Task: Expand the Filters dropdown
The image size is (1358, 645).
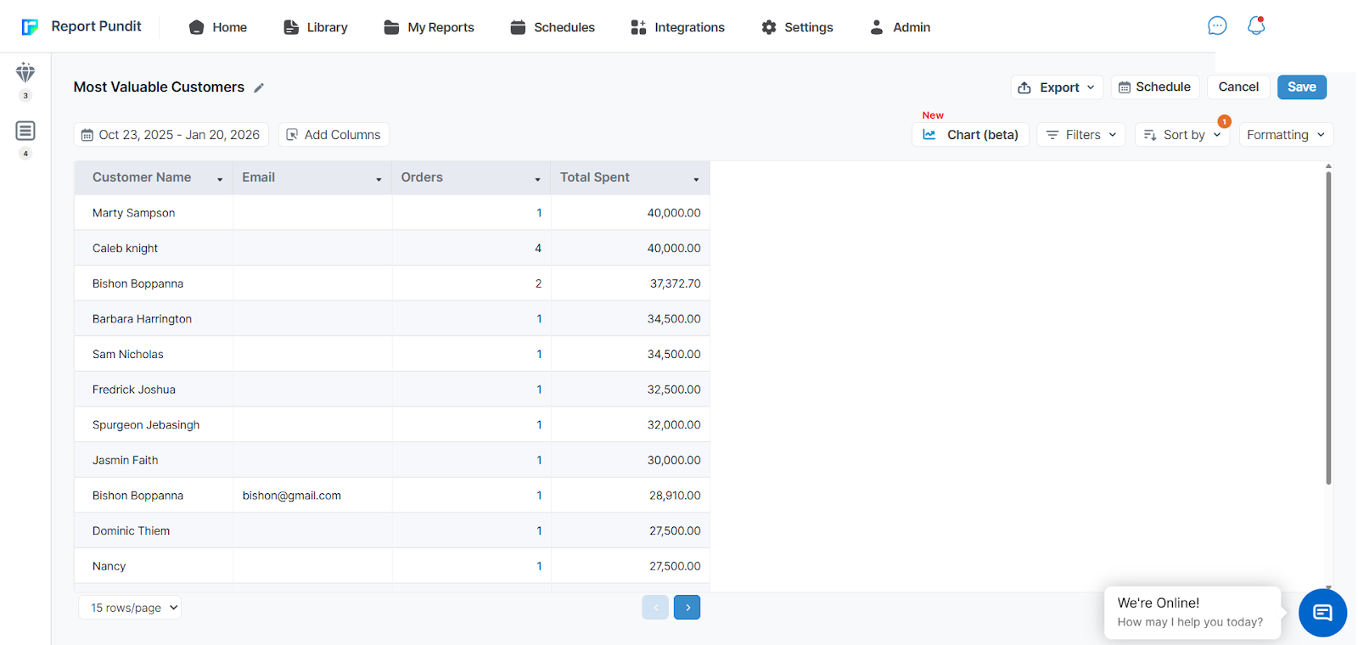Action: pyautogui.click(x=1081, y=135)
